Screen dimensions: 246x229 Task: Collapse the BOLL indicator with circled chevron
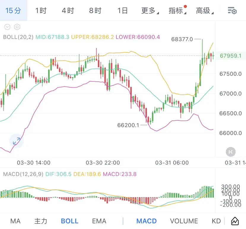click(7, 27)
